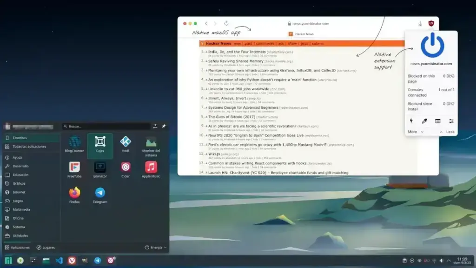Click the uBlock lightning zapper icon
Image resolution: width=476 pixels, height=268 pixels.
tap(411, 121)
